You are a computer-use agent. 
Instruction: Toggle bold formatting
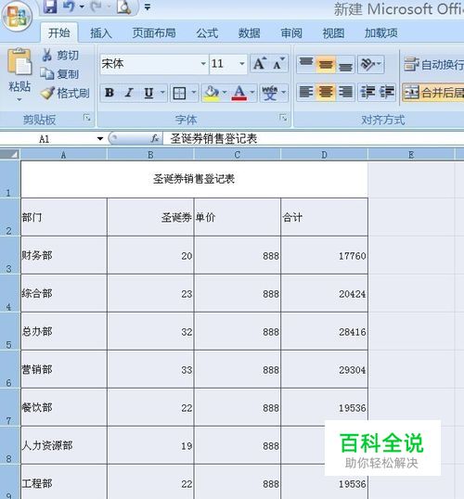[110, 93]
